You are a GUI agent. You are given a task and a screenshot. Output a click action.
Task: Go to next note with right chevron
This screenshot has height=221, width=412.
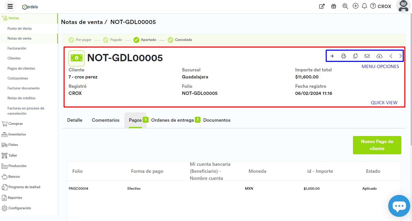click(400, 56)
